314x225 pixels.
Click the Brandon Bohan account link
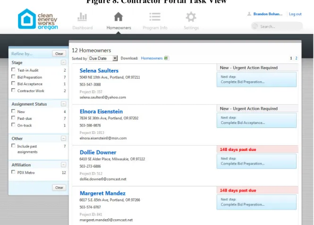tap(268, 14)
